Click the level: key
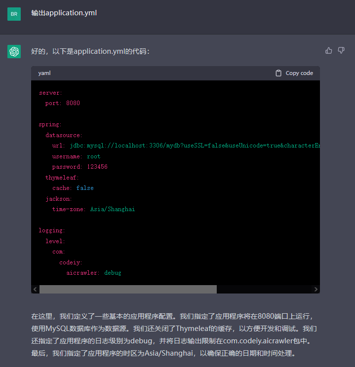 pos(55,241)
